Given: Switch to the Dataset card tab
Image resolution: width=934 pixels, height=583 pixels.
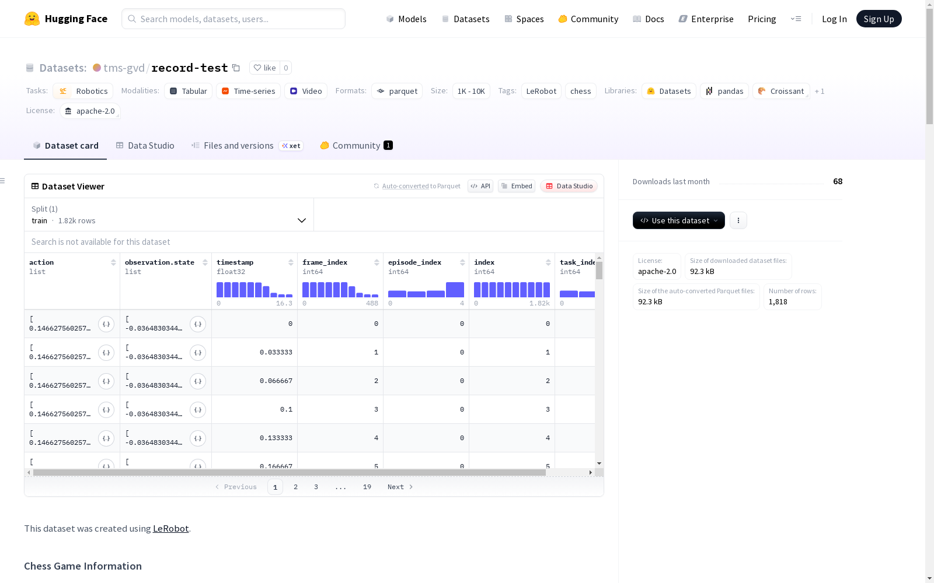Looking at the screenshot, I should [65, 146].
